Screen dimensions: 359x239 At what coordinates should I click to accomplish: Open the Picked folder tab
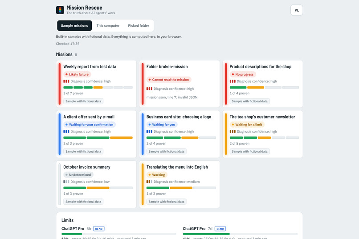click(x=139, y=26)
